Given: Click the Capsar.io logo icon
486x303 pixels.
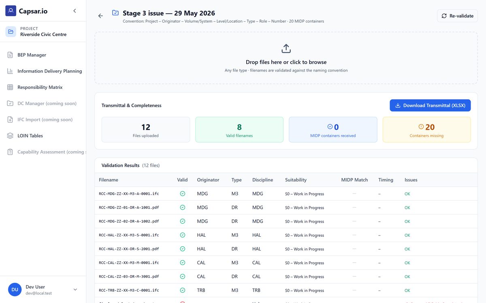Looking at the screenshot, I should click(x=11, y=11).
